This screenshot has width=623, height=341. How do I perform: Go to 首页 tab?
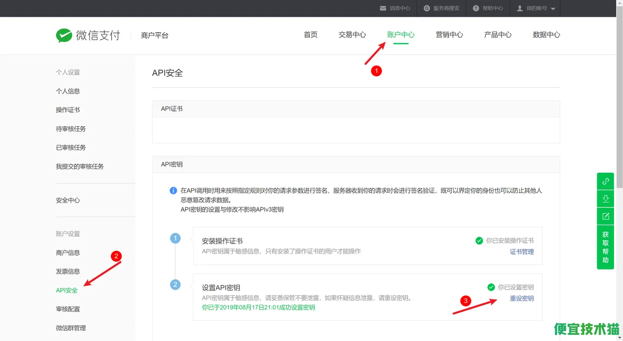[x=311, y=35]
